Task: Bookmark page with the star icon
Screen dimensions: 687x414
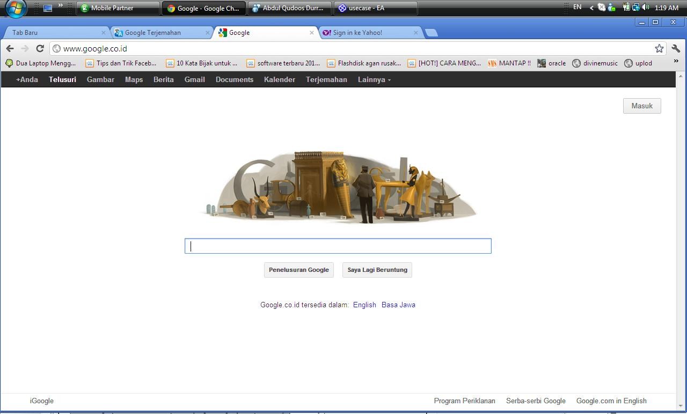Action: pos(659,48)
